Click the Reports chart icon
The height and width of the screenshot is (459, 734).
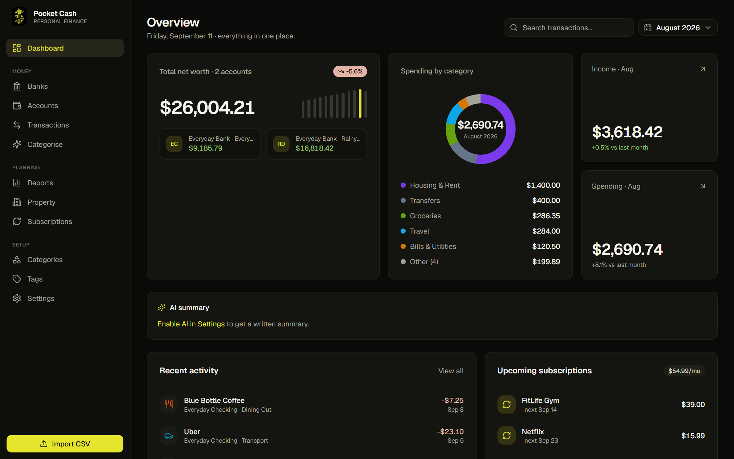tap(17, 183)
